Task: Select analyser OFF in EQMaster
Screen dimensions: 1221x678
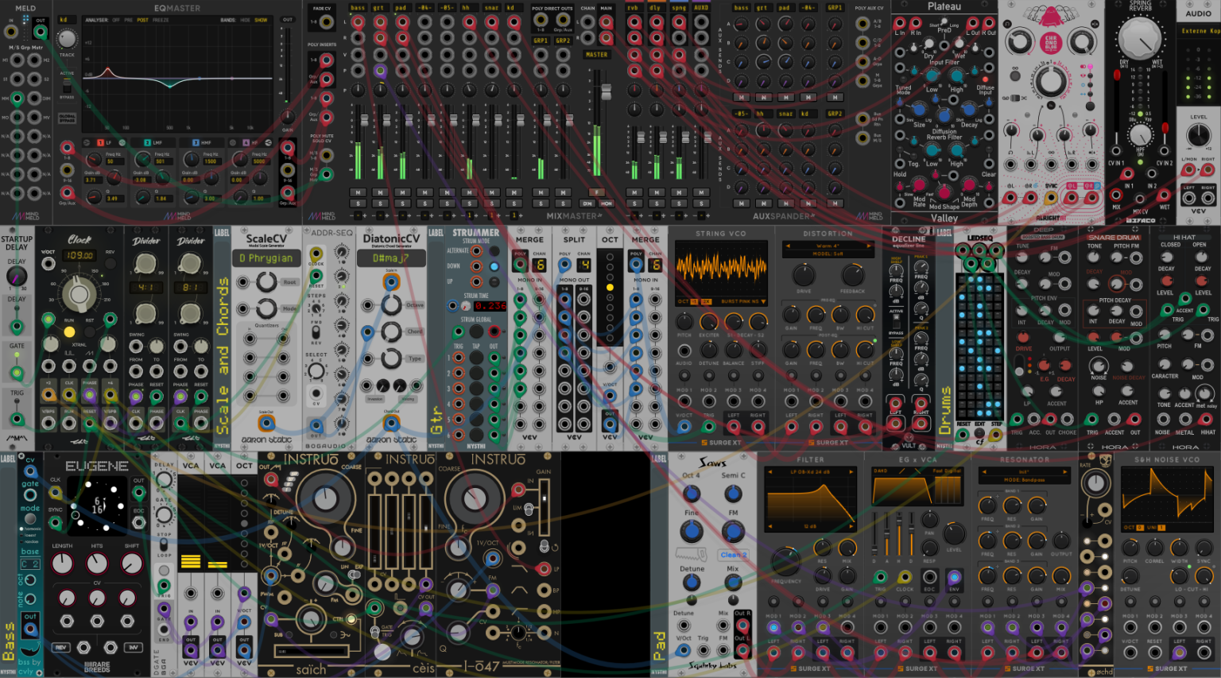Action: [116, 20]
